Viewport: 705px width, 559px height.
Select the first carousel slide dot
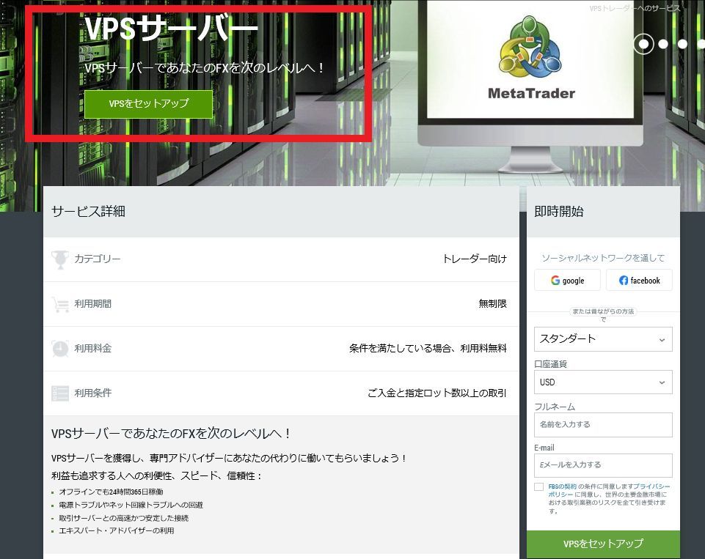pos(644,44)
